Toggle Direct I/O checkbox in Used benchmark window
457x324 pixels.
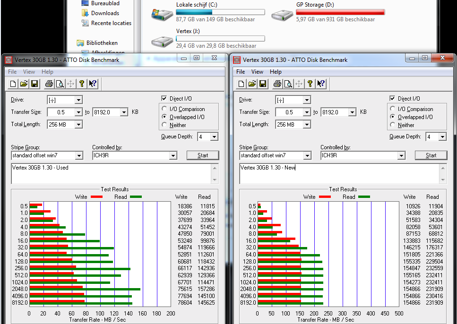[x=164, y=99]
